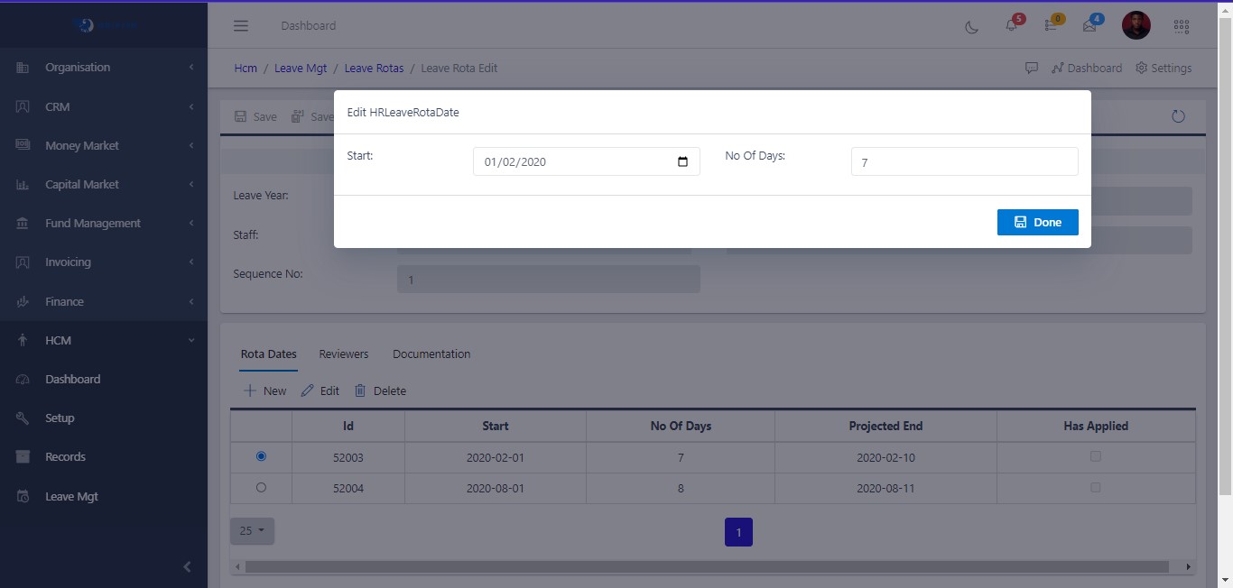Toggle dark mode moon icon

pyautogui.click(x=972, y=26)
